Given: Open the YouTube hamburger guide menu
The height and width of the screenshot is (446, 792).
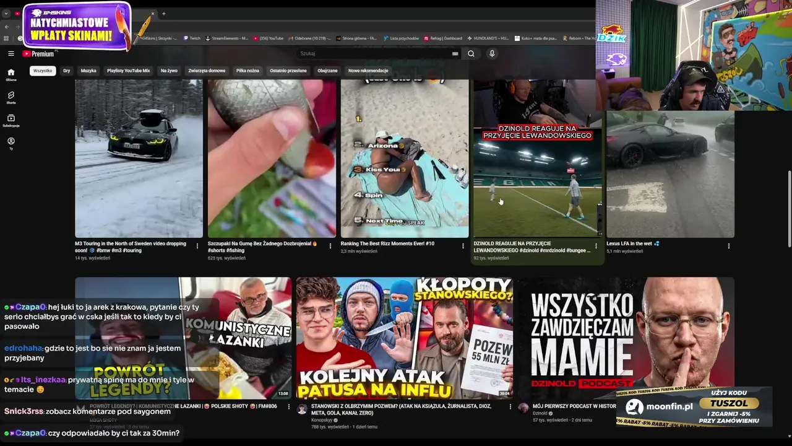Looking at the screenshot, I should (x=11, y=54).
